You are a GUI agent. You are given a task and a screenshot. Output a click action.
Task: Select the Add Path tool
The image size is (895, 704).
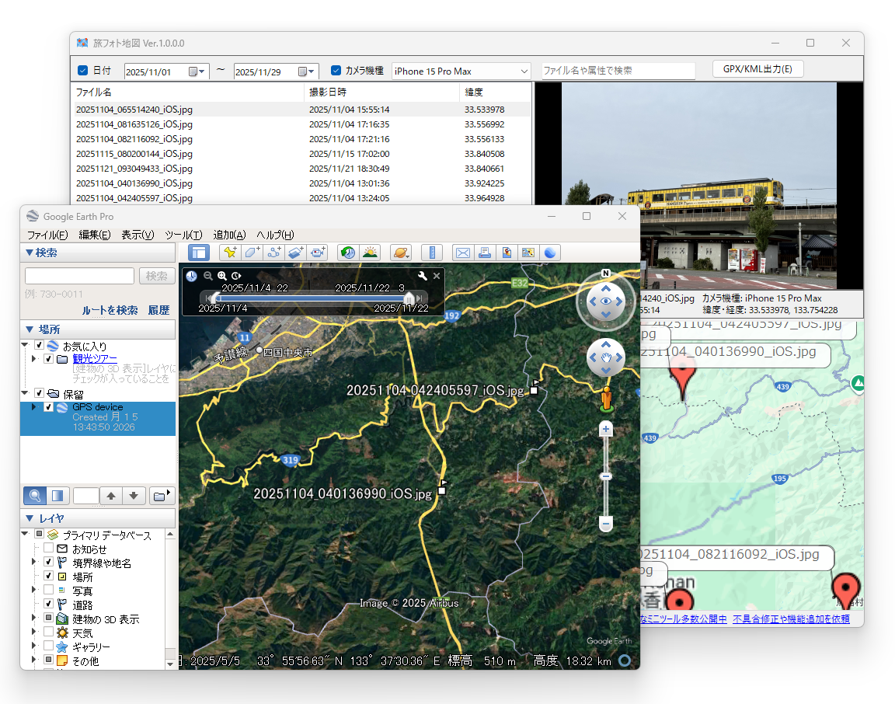click(273, 253)
